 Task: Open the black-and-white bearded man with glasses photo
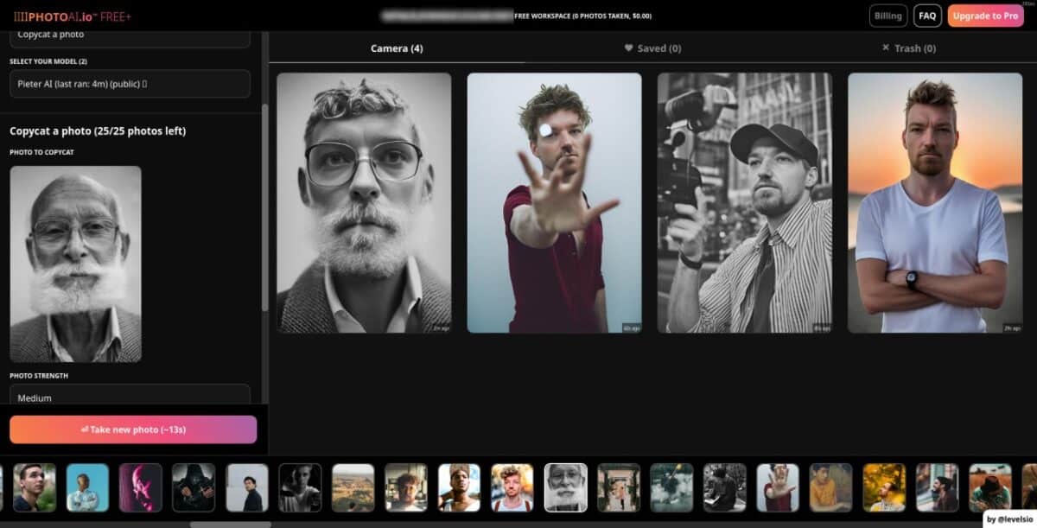coord(364,203)
